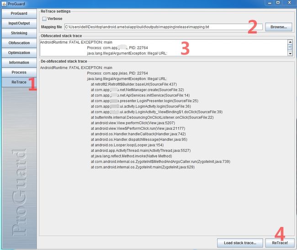Click the ActivityThread.main trace line

click(x=141, y=150)
